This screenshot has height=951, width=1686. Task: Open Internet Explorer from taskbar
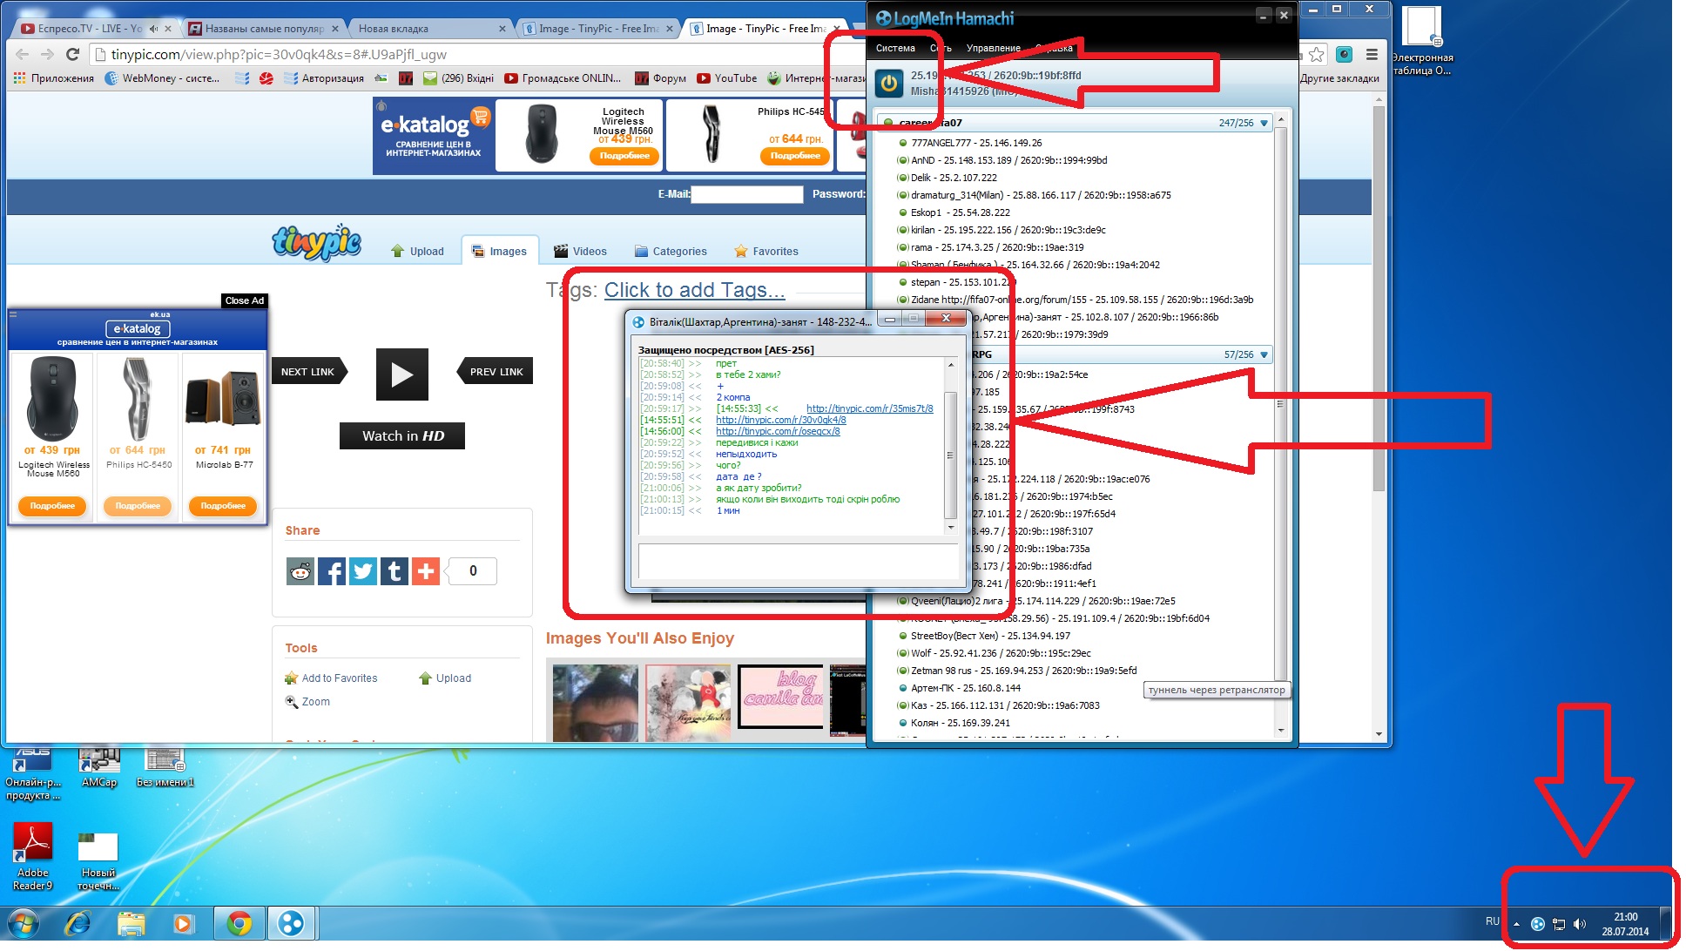click(78, 924)
